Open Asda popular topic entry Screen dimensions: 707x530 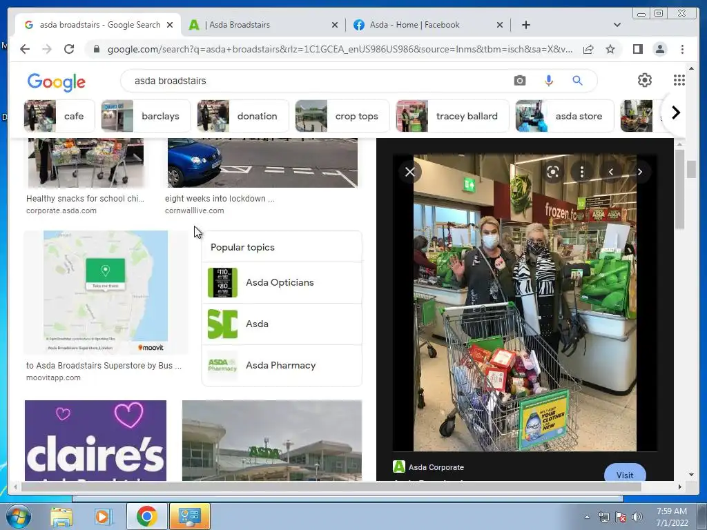(282, 324)
